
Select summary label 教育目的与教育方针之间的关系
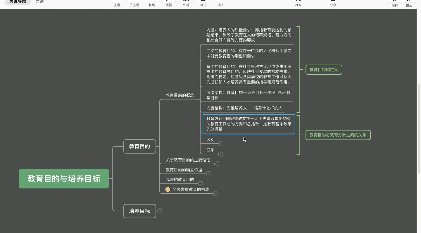point(338,135)
